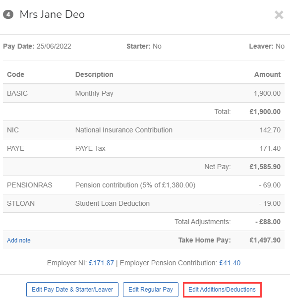Click the PAYE Tax description
This screenshot has width=290, height=301.
(90, 148)
